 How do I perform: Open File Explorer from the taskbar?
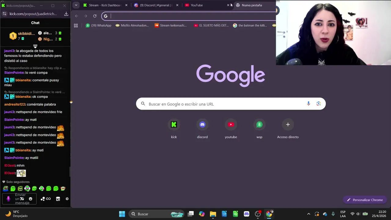tap(213, 214)
